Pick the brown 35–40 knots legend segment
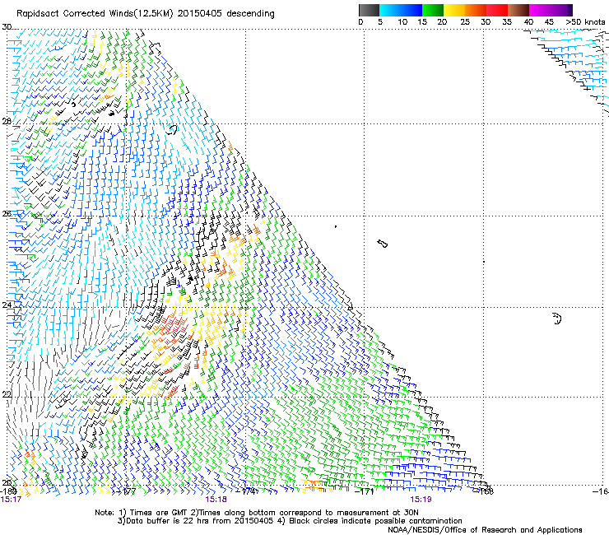Screen dimensions: 609x535 point(518,10)
